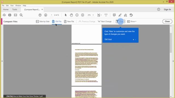Image resolution: width=175 pixels, height=98 pixels.
Task: Switch to Side-by-Side view
Action: tap(43, 22)
